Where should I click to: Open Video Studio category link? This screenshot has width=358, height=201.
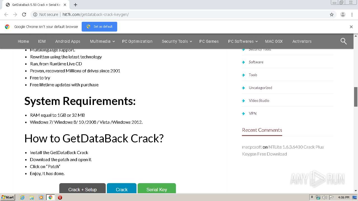tap(259, 100)
